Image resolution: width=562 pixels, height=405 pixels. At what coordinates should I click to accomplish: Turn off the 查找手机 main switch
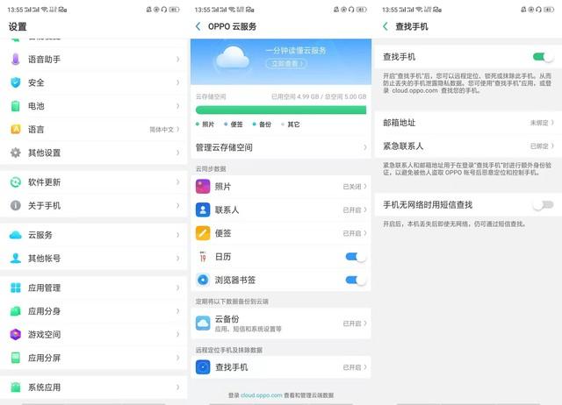pos(543,57)
